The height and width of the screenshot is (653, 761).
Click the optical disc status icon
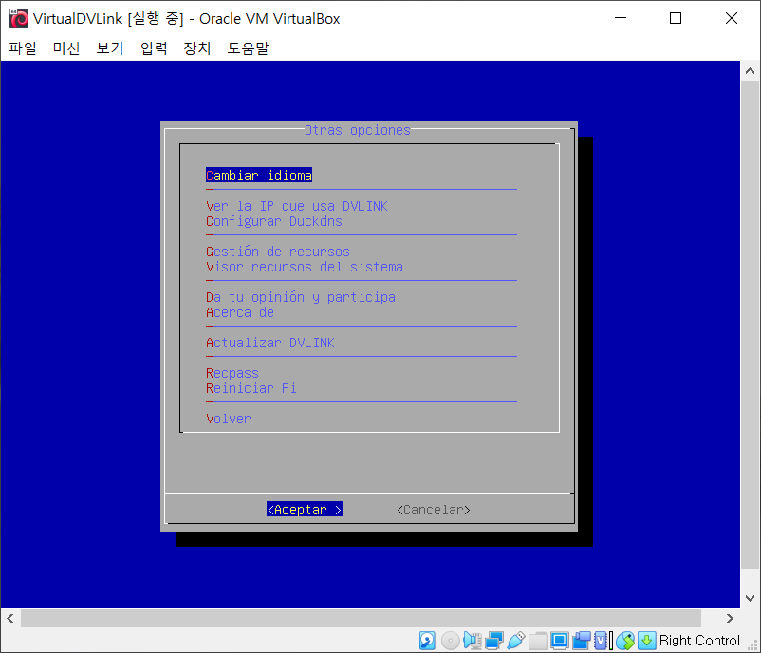pyautogui.click(x=450, y=641)
